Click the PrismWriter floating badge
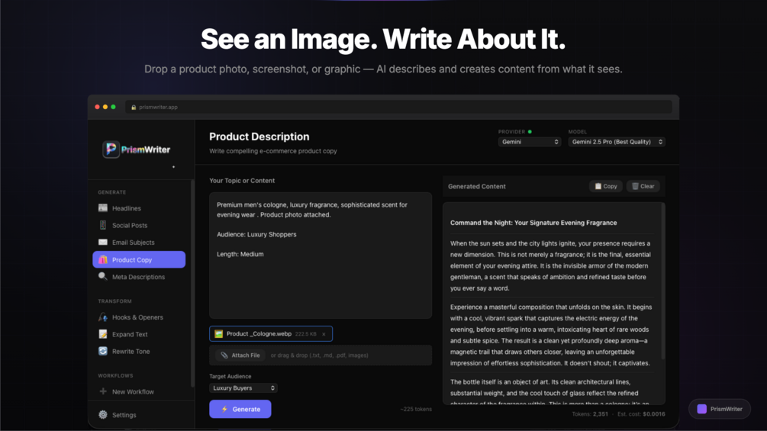Image resolution: width=767 pixels, height=431 pixels. [720, 409]
